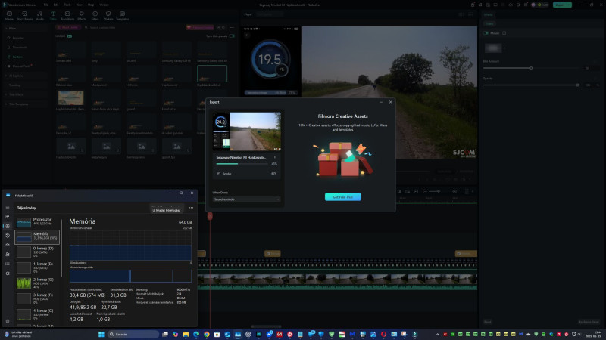This screenshot has height=340, width=606.
Task: Click Reset button in effects panel
Action: (488, 322)
